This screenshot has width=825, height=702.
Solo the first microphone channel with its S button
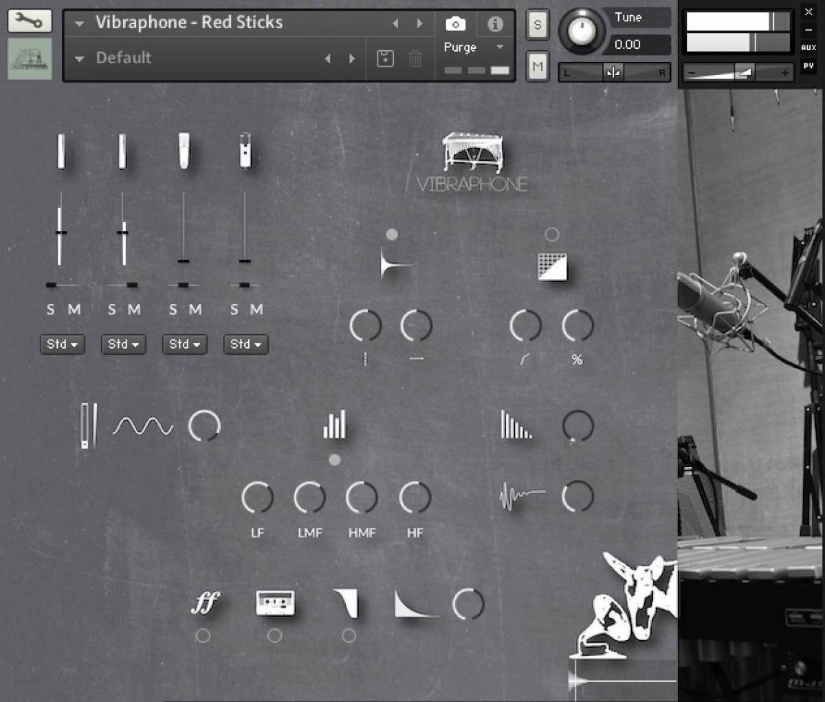(x=50, y=309)
